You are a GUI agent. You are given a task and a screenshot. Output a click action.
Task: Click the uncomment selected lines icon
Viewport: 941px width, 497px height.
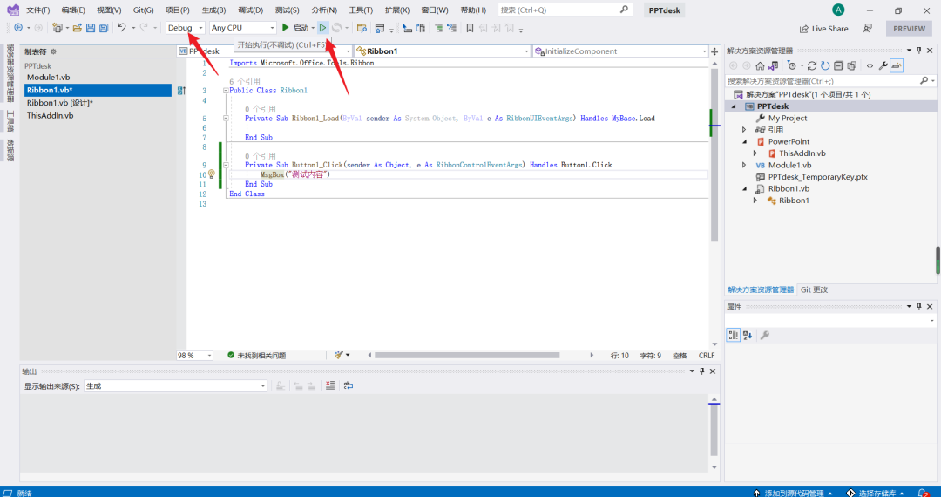click(x=452, y=28)
